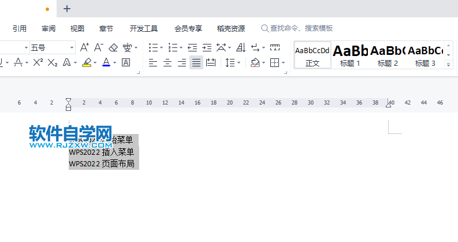Open a new document tab with plus

pyautogui.click(x=67, y=9)
